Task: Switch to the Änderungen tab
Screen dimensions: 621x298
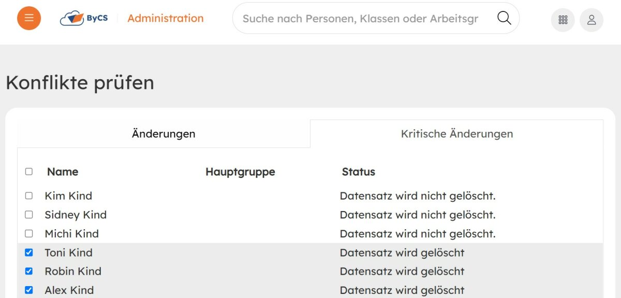Action: (x=164, y=133)
